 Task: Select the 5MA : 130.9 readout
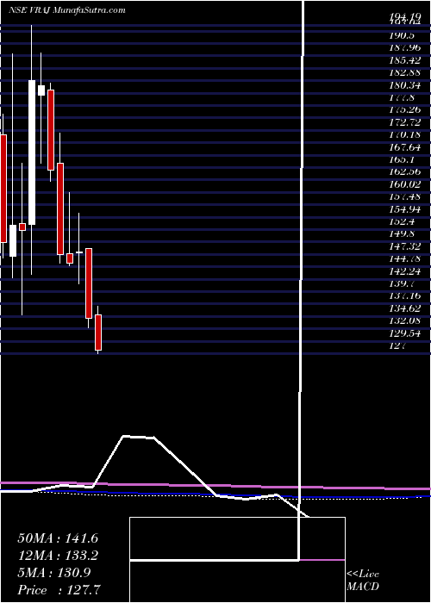click(53, 572)
